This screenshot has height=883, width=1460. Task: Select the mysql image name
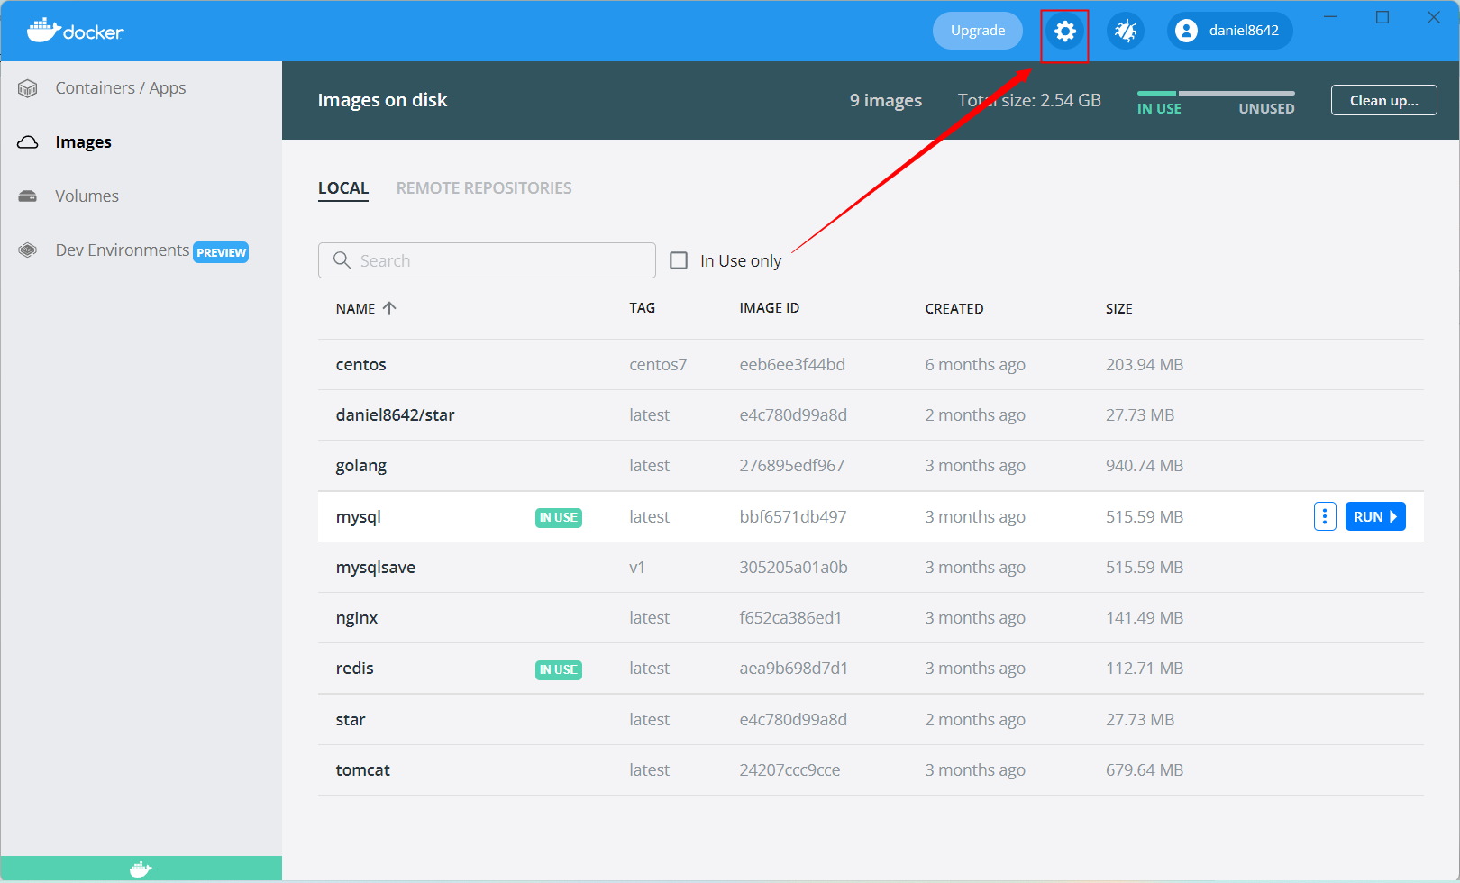pyautogui.click(x=359, y=517)
